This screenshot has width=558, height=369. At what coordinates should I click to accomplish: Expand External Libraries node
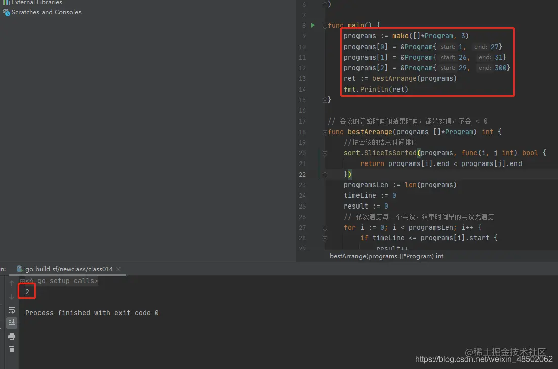coord(33,2)
